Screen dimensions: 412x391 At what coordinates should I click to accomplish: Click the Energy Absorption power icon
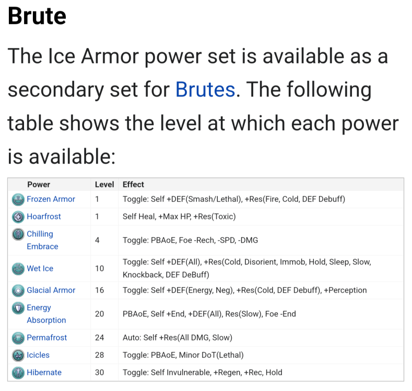point(18,308)
